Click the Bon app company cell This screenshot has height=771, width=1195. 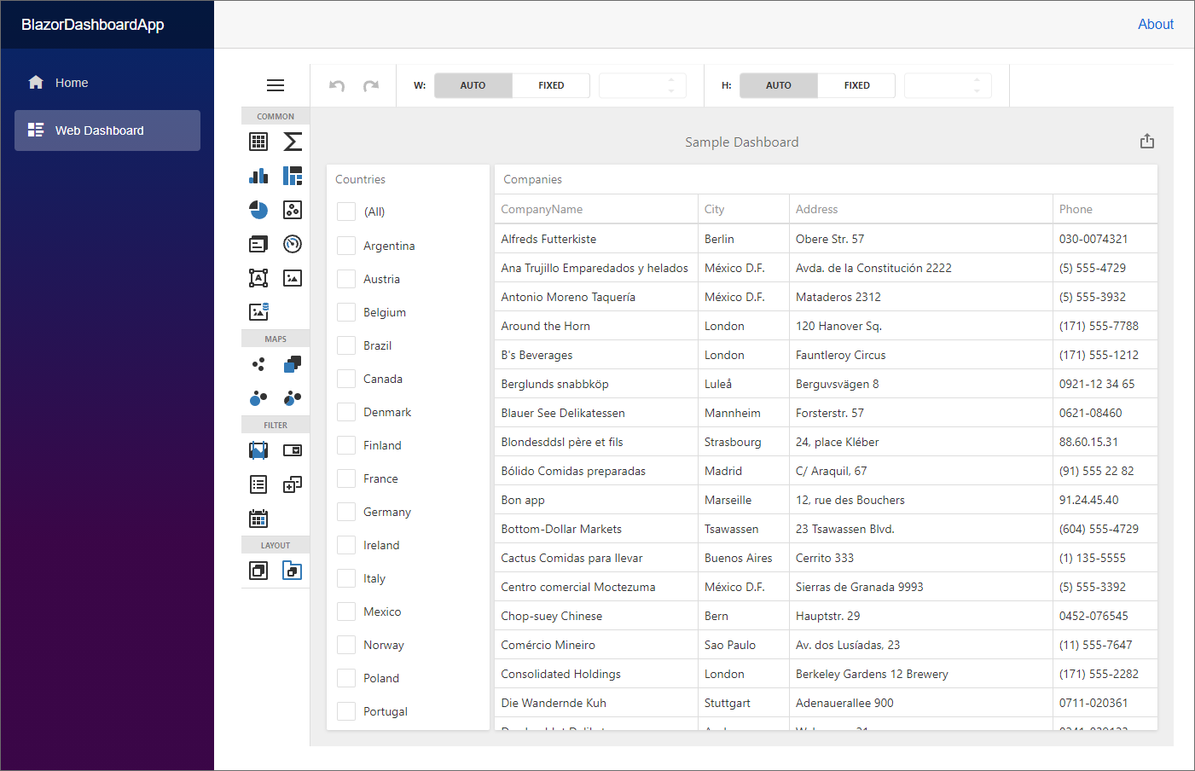click(596, 500)
